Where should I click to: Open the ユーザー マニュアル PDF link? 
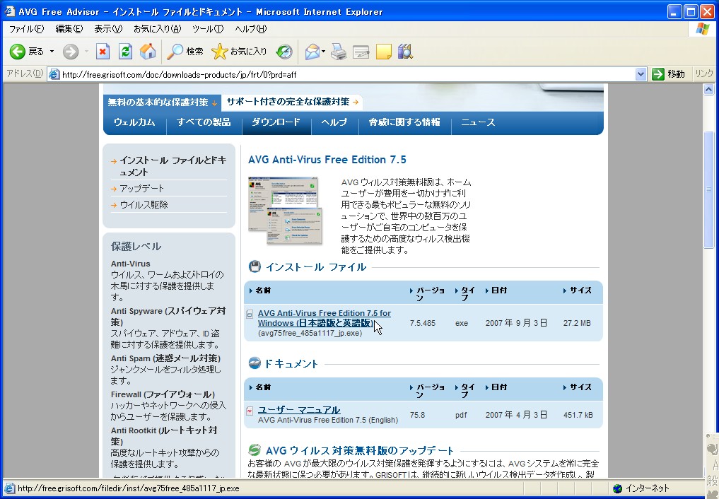(x=299, y=410)
